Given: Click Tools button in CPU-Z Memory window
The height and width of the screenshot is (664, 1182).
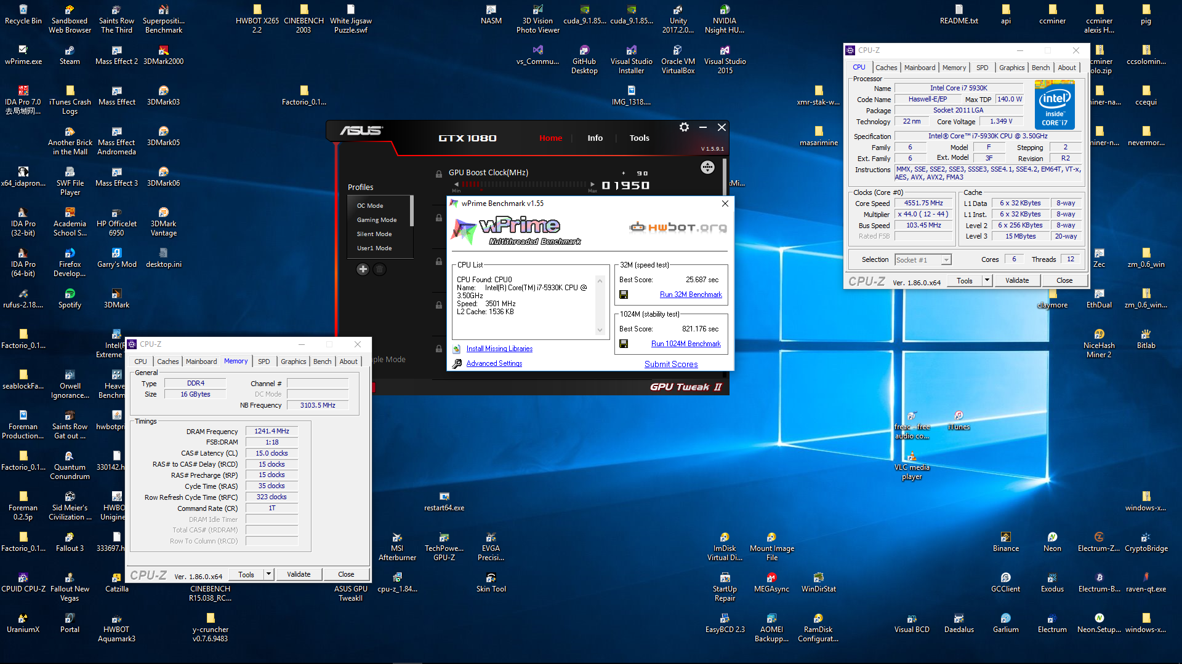Looking at the screenshot, I should point(246,574).
